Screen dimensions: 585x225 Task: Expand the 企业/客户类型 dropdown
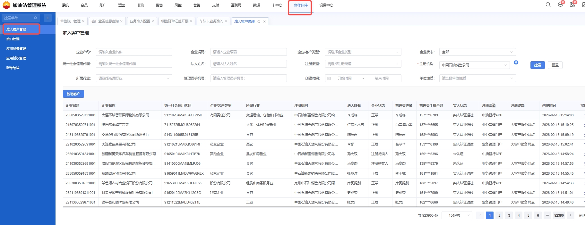click(363, 52)
